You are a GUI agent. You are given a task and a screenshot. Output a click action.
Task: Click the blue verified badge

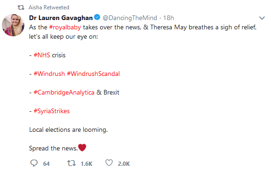(97, 17)
